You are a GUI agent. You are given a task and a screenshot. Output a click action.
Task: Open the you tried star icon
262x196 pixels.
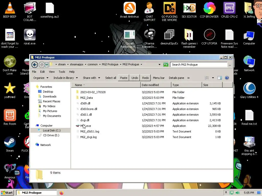(10, 91)
